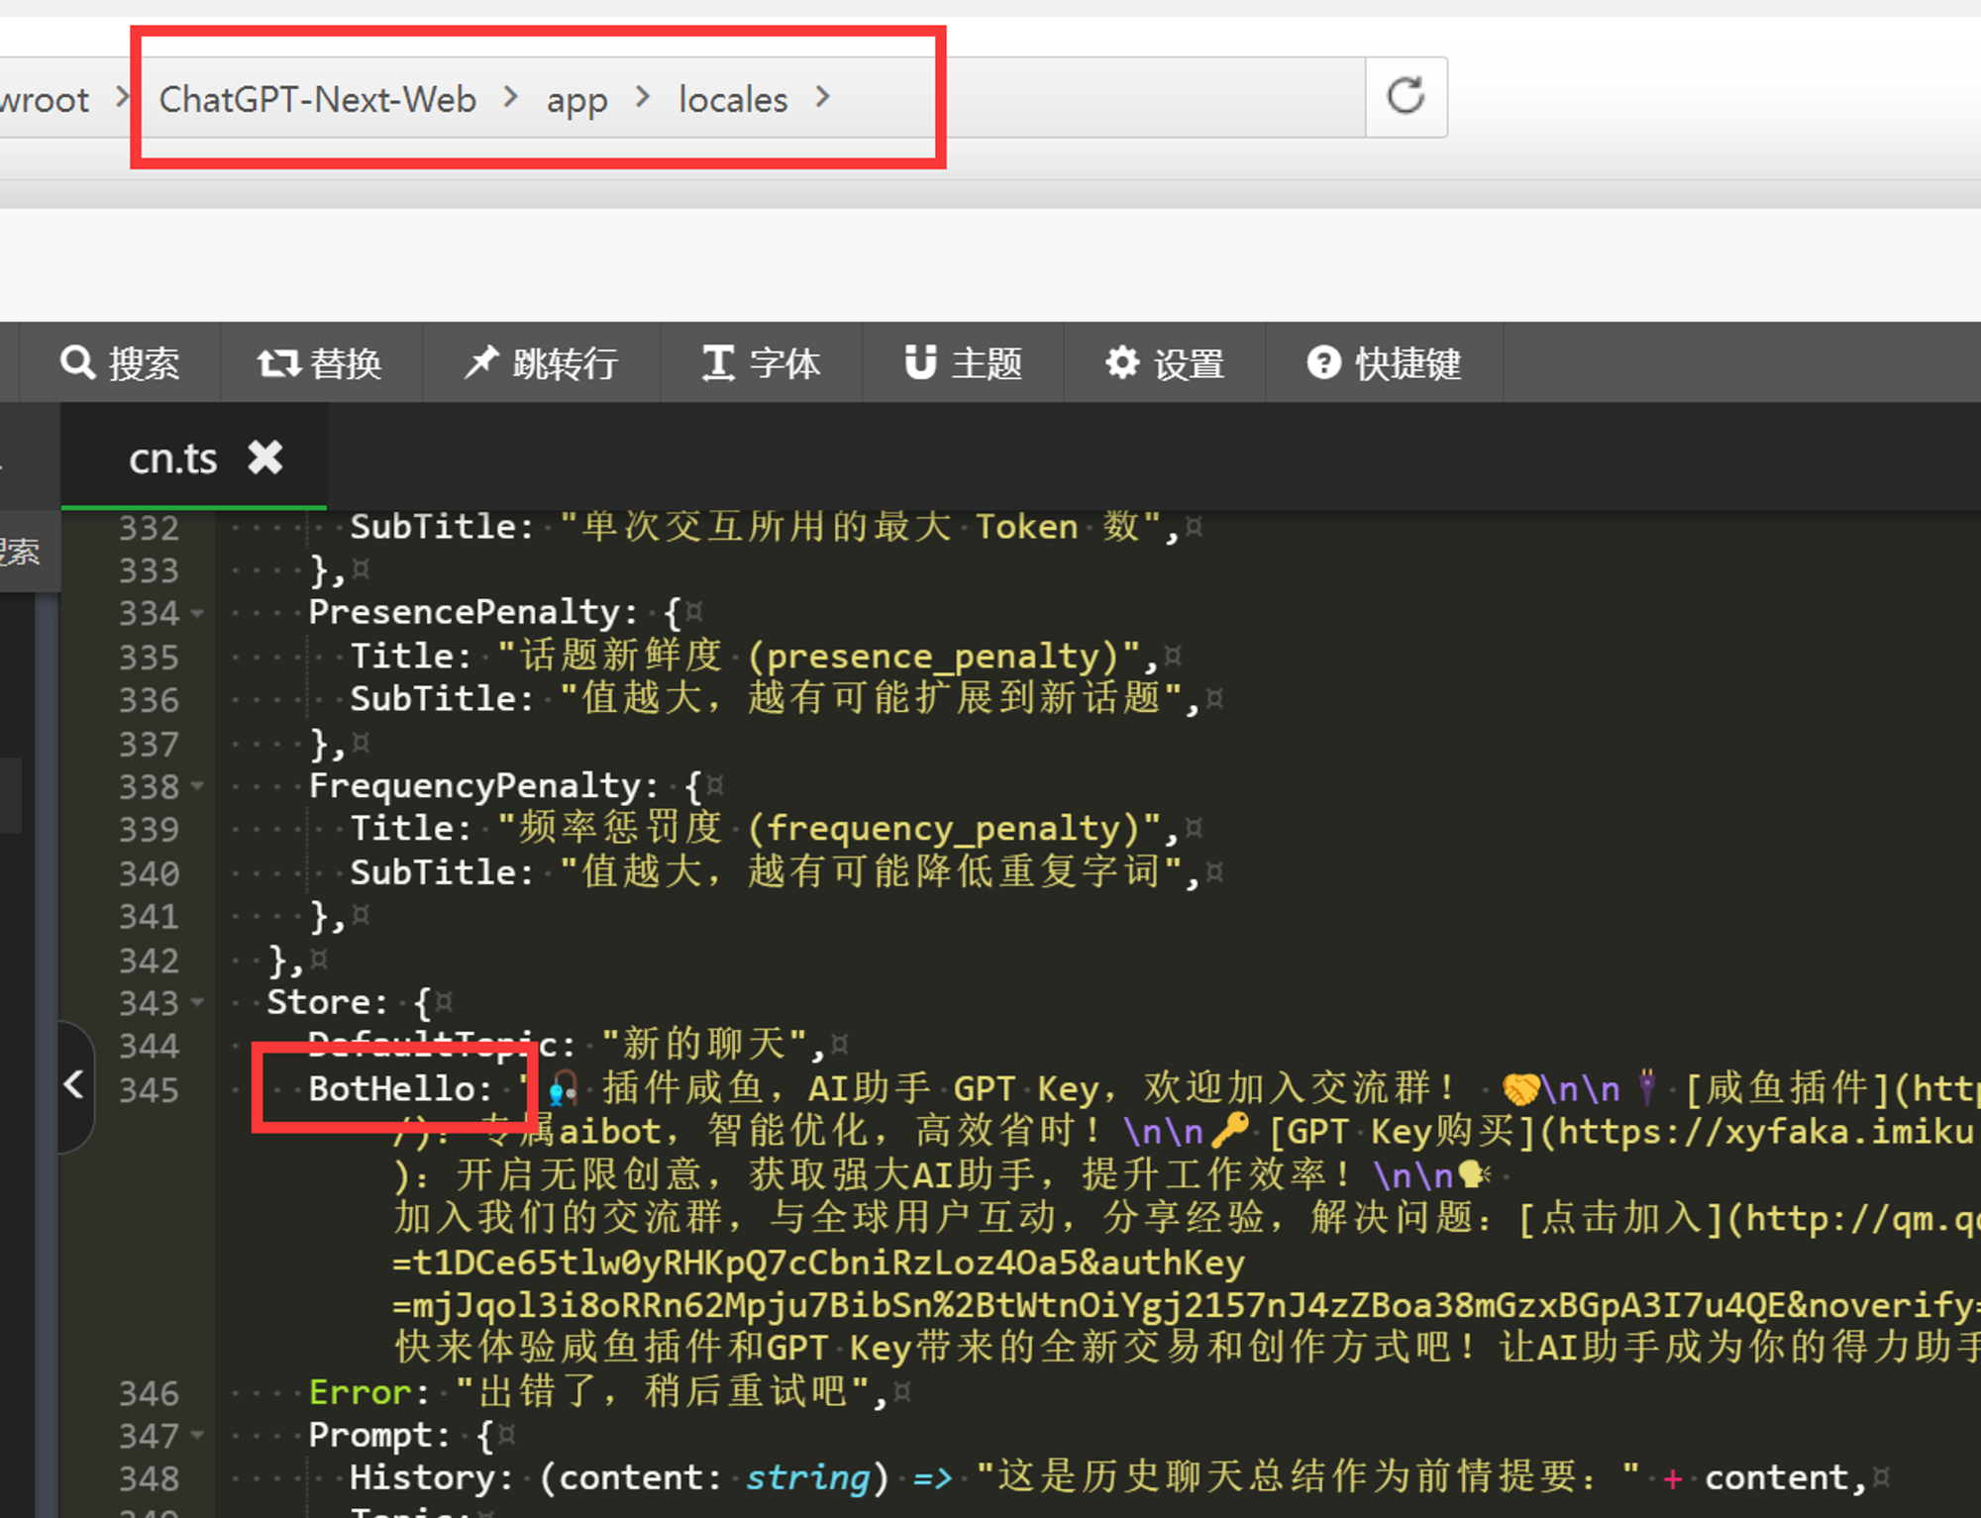Navigate to ChatGPT-Next-Web folder in breadcrumb
The height and width of the screenshot is (1518, 1981).
pyautogui.click(x=317, y=99)
